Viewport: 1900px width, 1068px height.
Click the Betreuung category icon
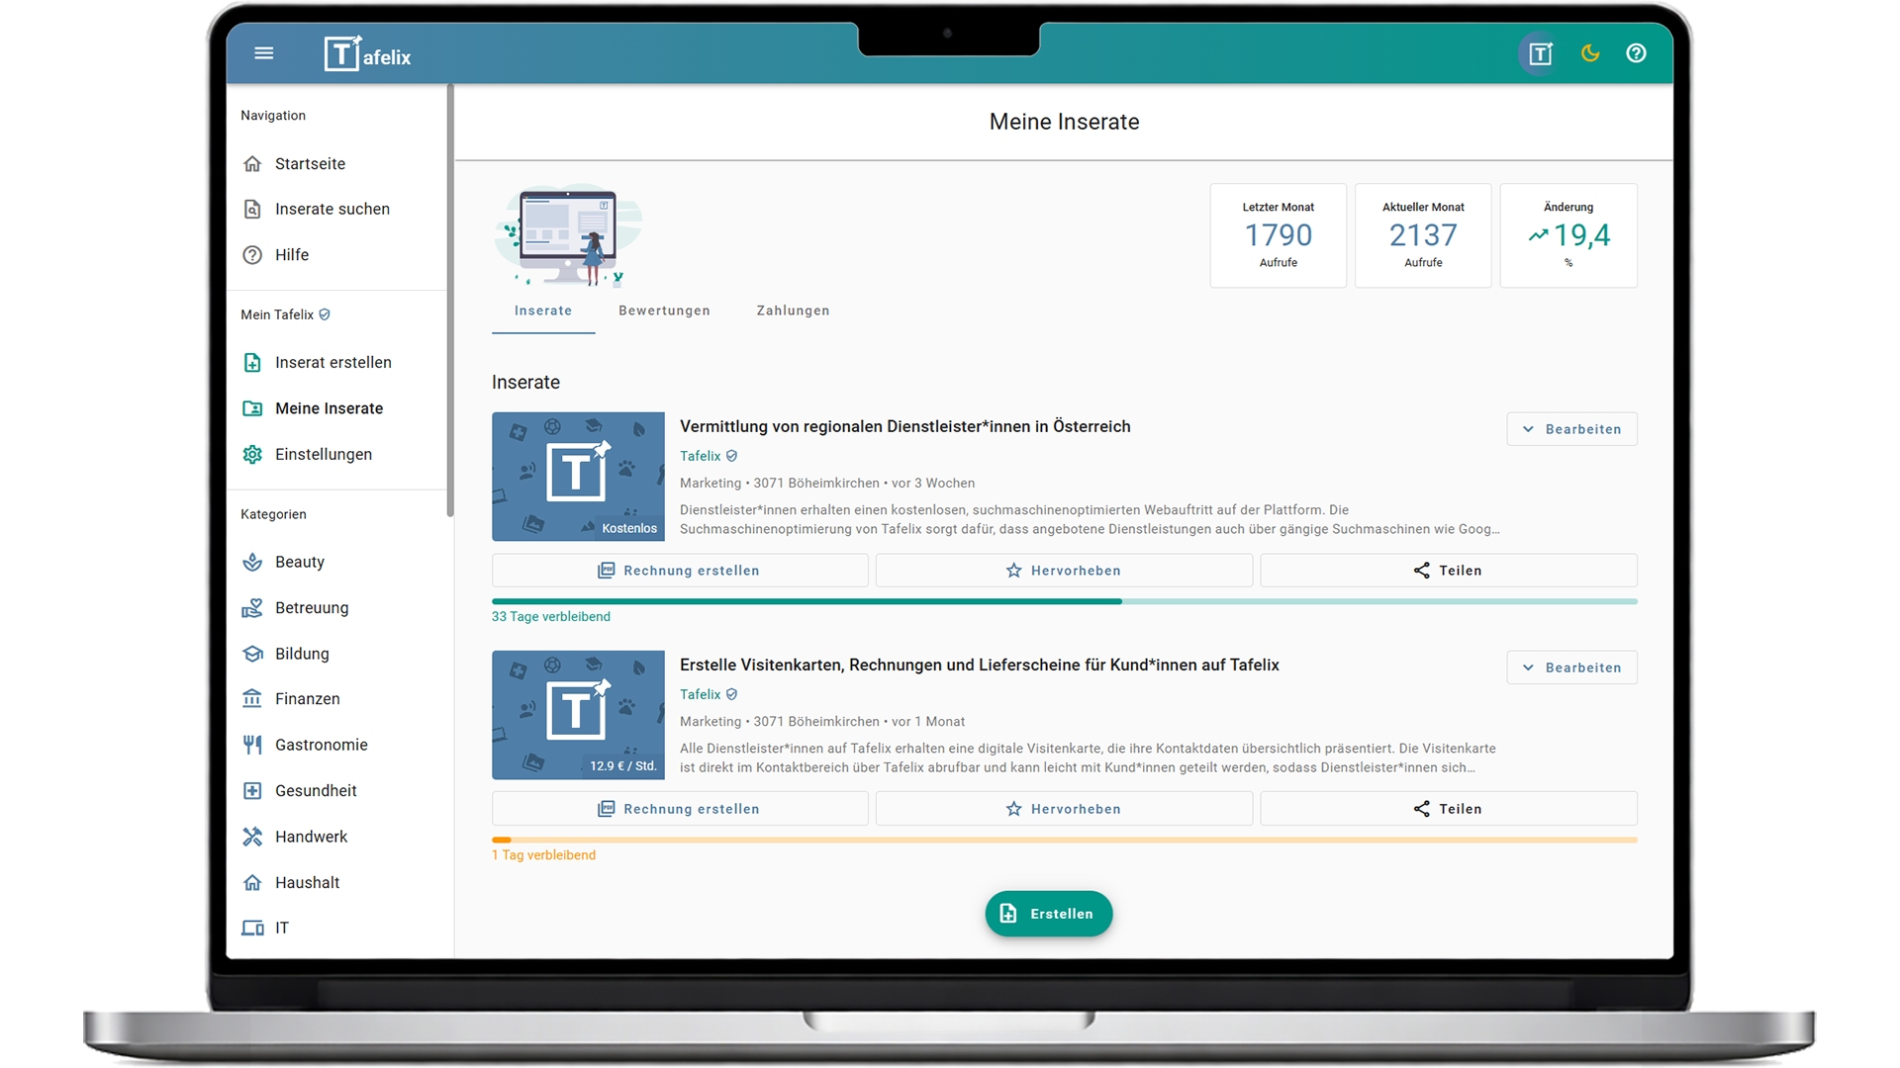point(252,608)
